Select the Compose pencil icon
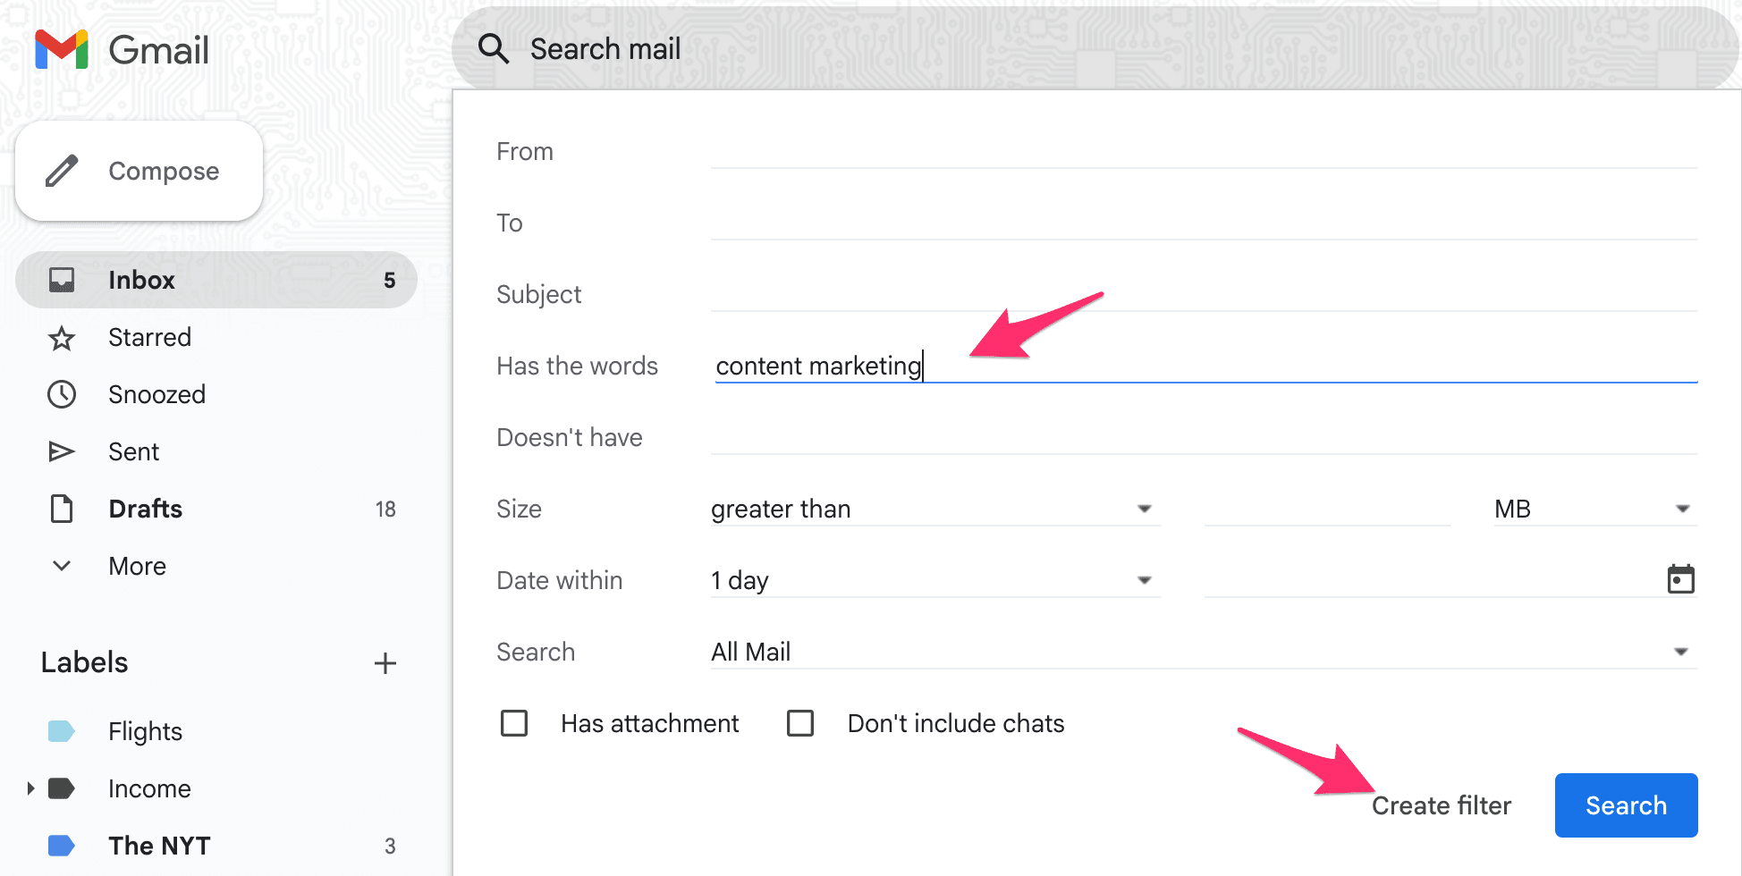This screenshot has width=1742, height=876. [x=61, y=171]
